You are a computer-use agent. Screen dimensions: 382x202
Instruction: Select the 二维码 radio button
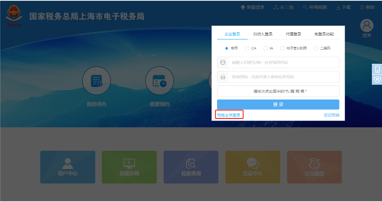point(316,48)
